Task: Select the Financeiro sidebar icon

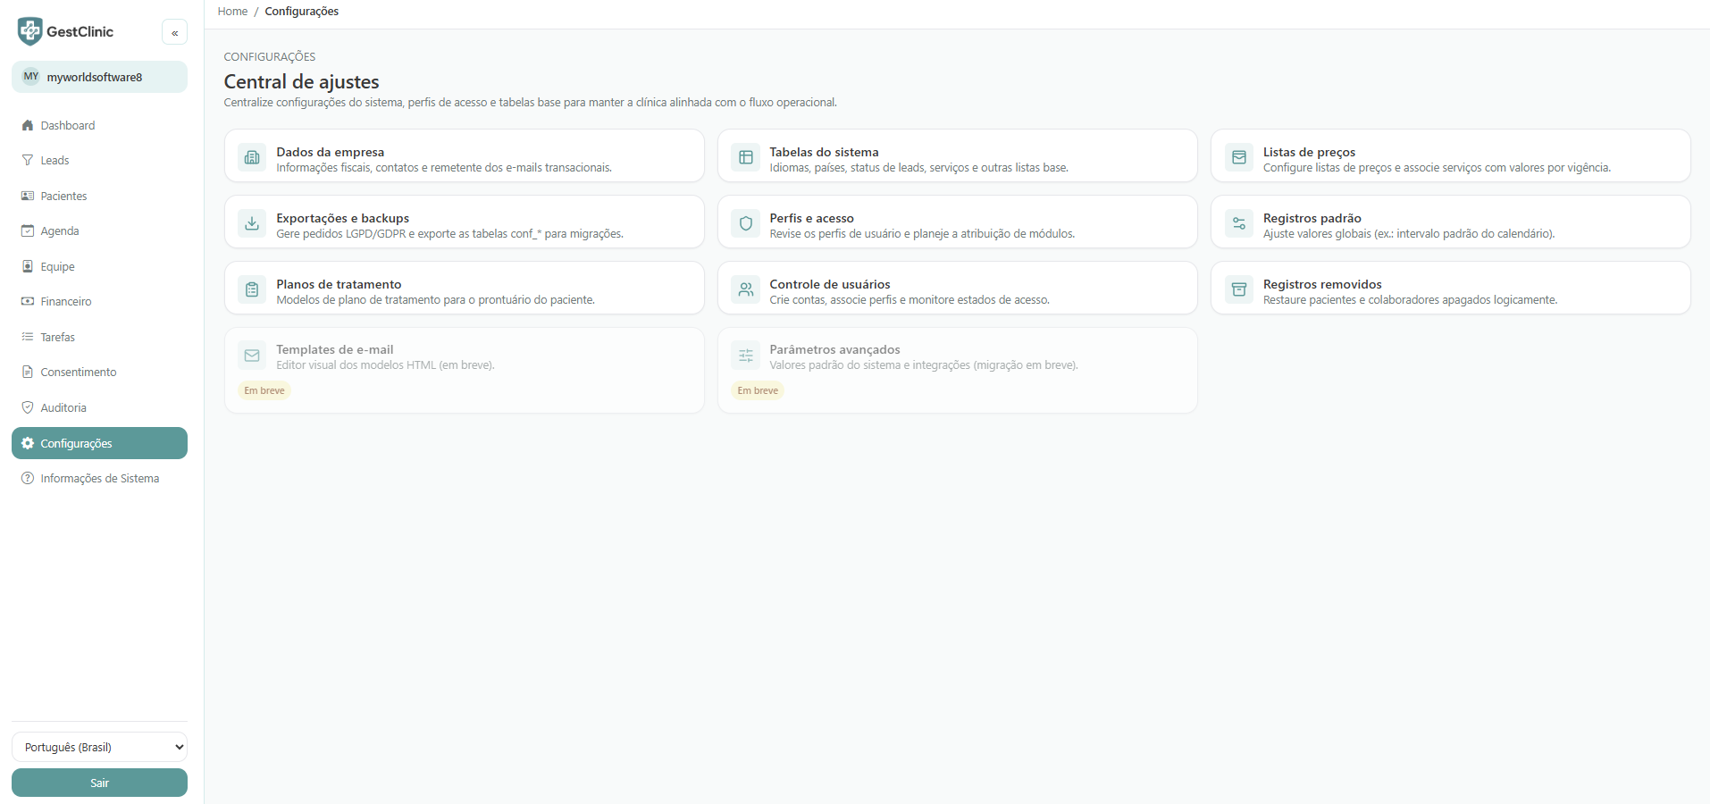Action: pyautogui.click(x=29, y=301)
